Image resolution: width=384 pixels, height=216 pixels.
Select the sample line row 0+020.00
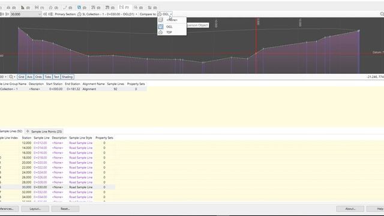58,163
